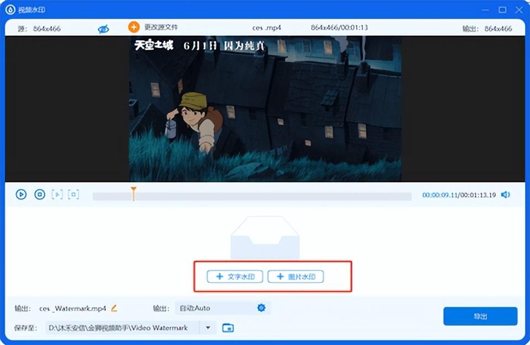Image resolution: width=530 pixels, height=345 pixels.
Task: Click the orange timeline playhead marker
Action: (x=134, y=194)
